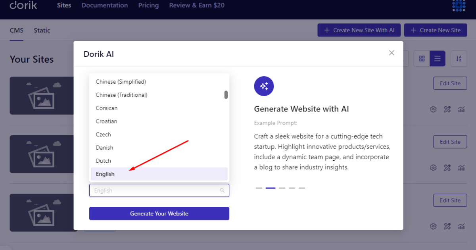Image resolution: width=476 pixels, height=250 pixels.
Task: Open settings gear for the middle site row
Action: click(x=434, y=168)
